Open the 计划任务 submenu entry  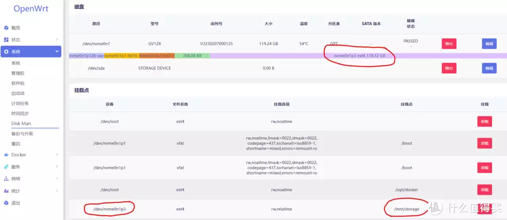20,103
